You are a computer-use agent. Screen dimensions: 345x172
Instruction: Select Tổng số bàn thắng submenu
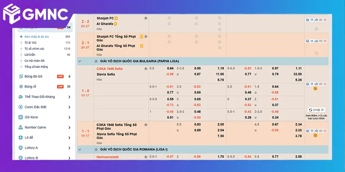pyautogui.click(x=36, y=67)
